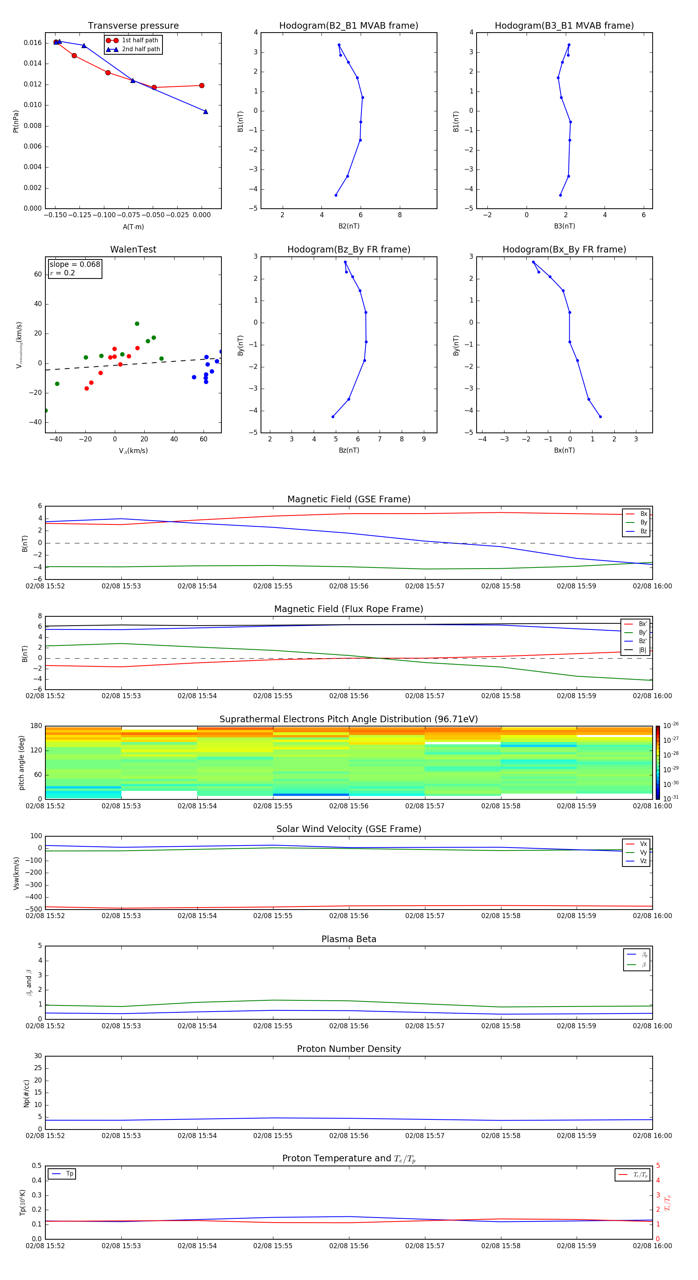Viewport: 698px width, 1280px height.
Task: Click the "2nd half path" legend entry
Action: coord(133,49)
